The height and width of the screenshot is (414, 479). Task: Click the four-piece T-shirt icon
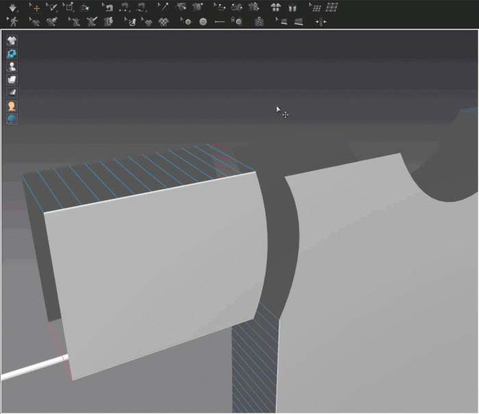pos(276,8)
